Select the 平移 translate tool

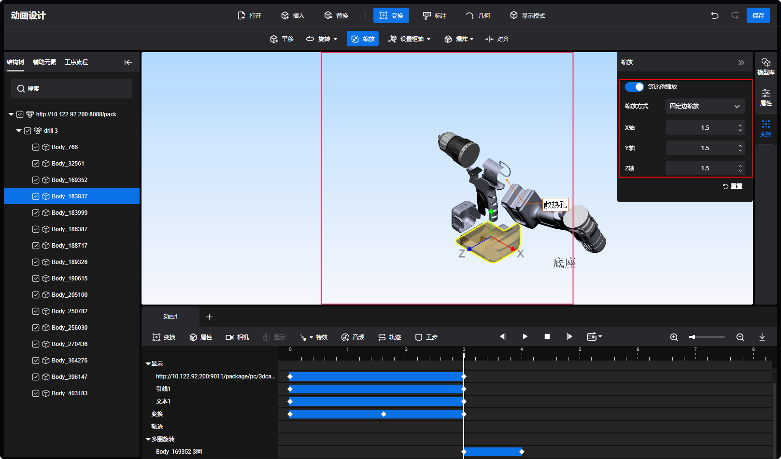pyautogui.click(x=282, y=39)
